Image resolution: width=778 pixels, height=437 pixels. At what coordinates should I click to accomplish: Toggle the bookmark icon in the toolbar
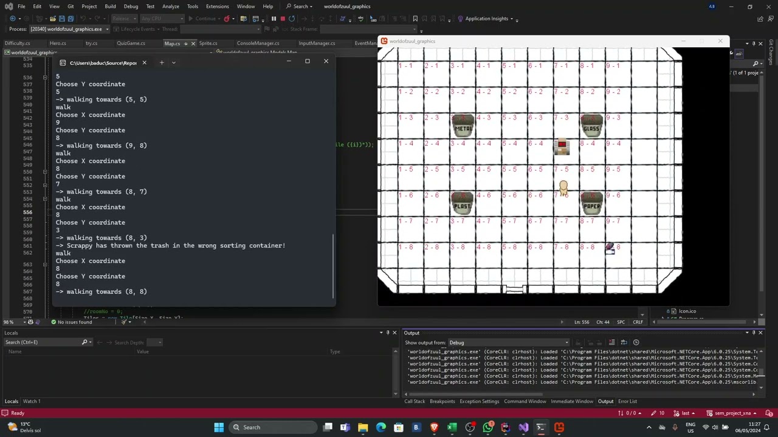point(415,19)
